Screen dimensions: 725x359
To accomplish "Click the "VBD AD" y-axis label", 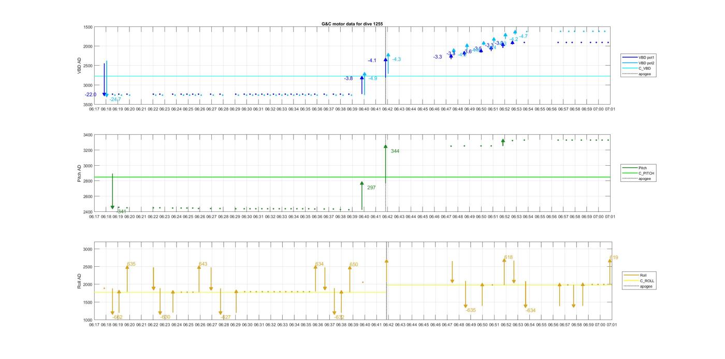I will pyautogui.click(x=80, y=65).
